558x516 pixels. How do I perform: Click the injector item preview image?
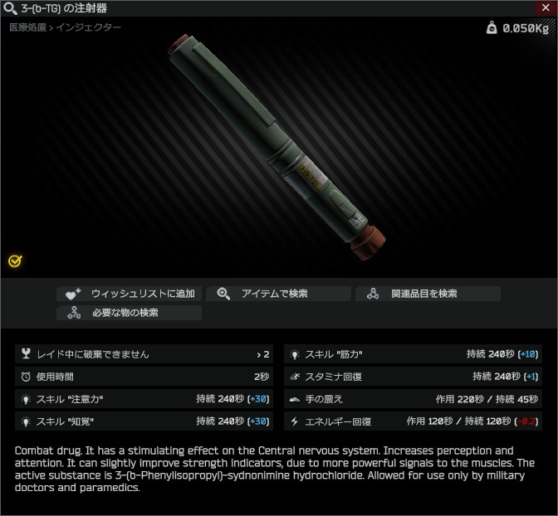point(277,147)
